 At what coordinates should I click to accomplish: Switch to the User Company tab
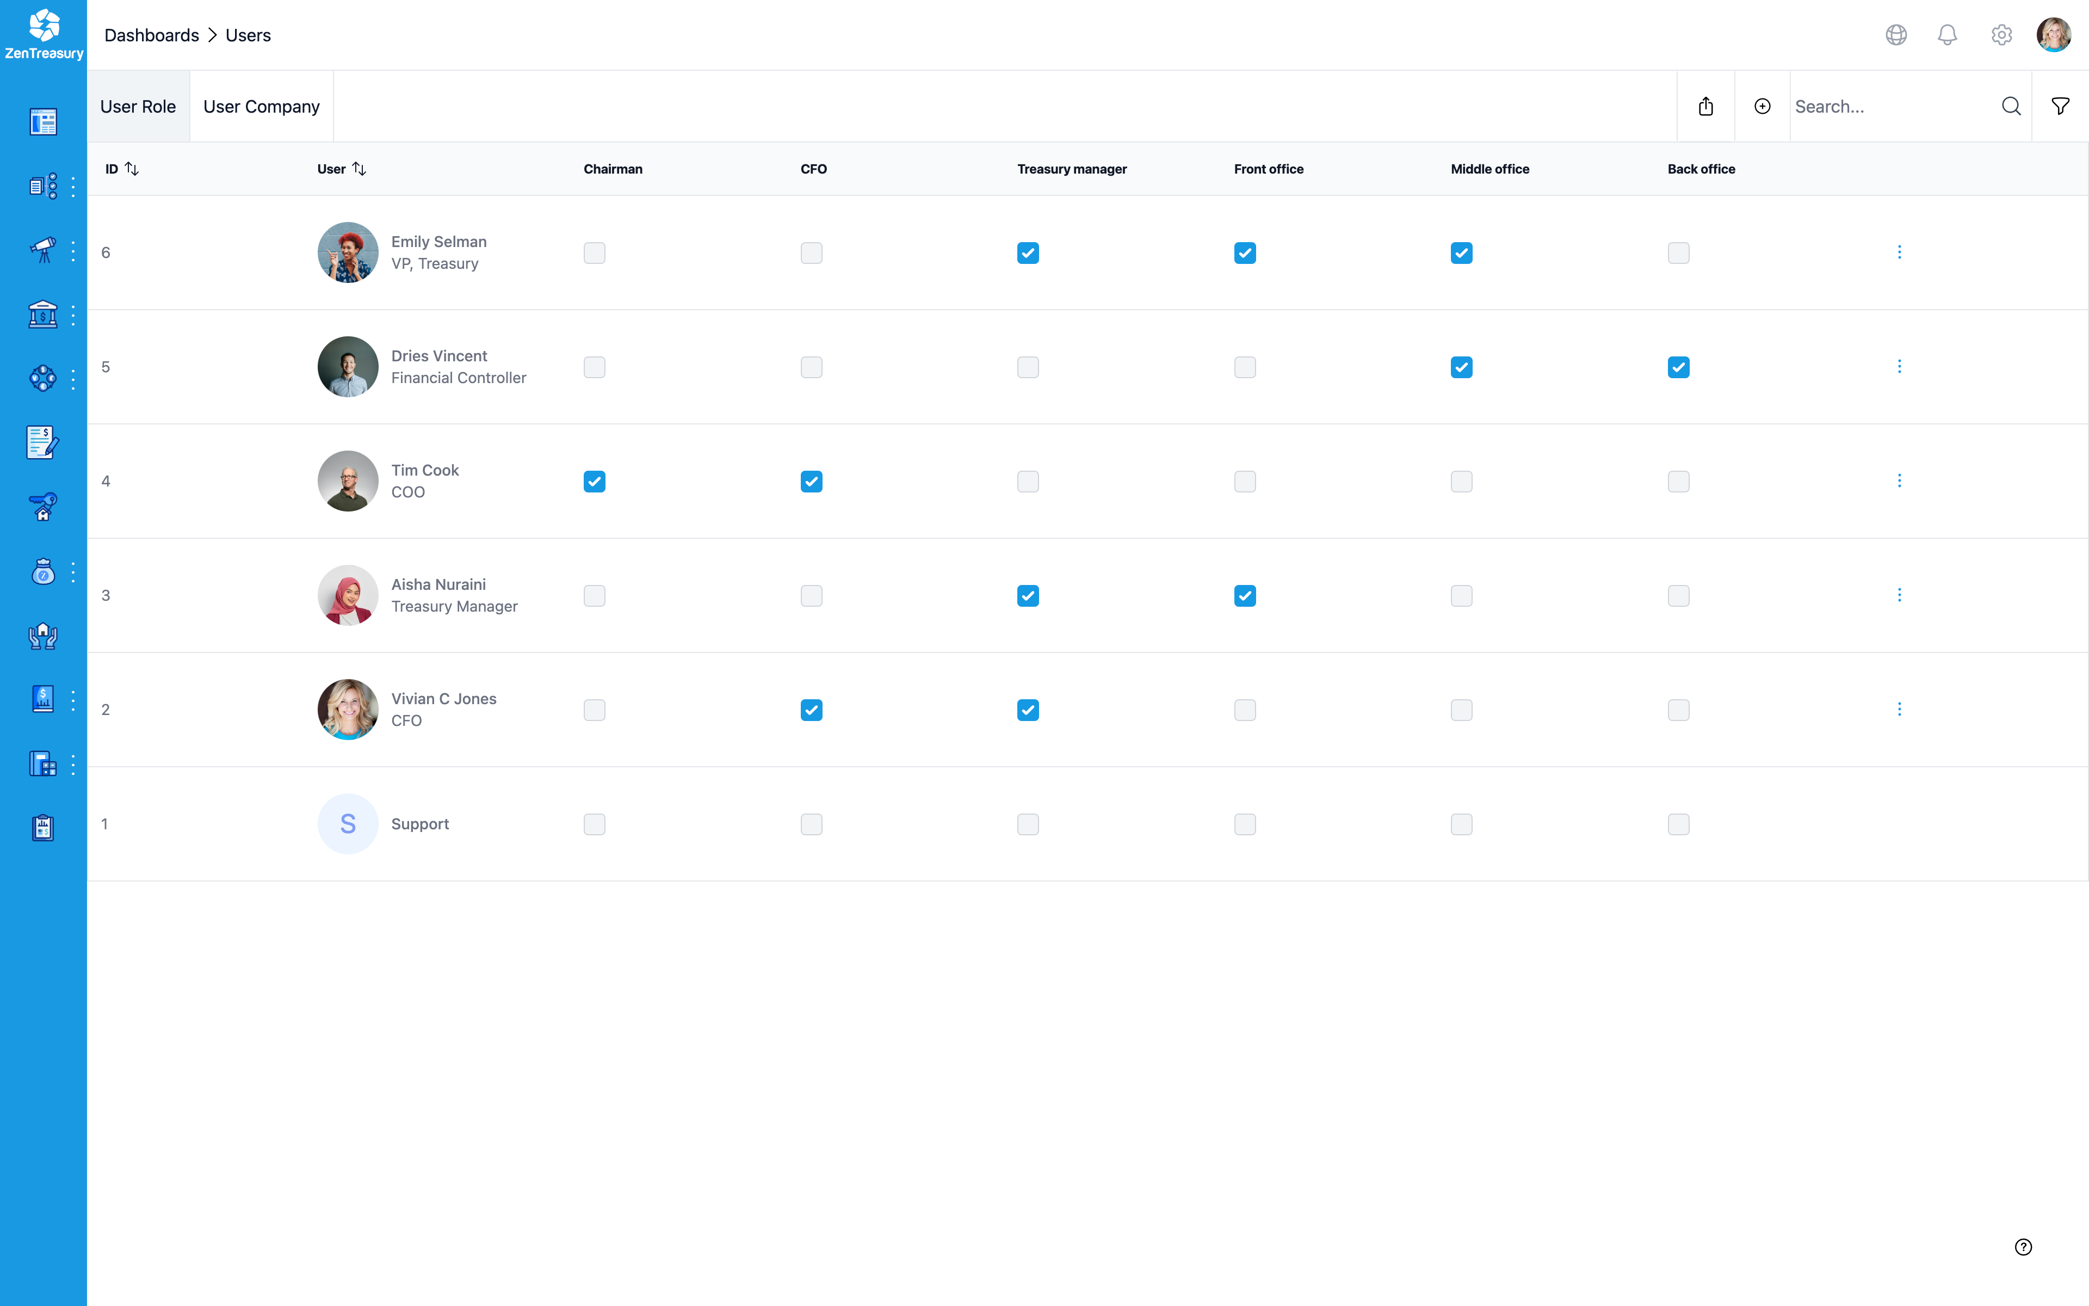tap(261, 106)
